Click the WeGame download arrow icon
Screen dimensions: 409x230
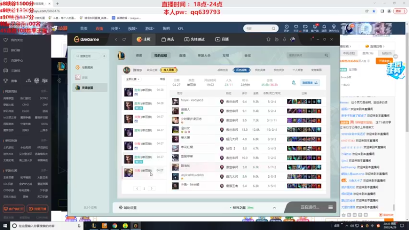pyautogui.click(x=285, y=39)
